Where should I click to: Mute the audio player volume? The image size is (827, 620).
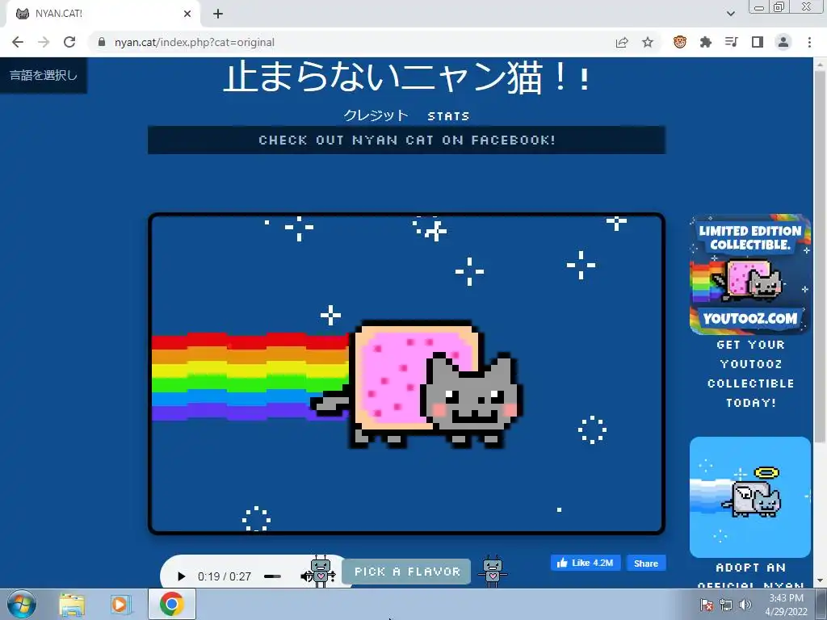pos(305,576)
